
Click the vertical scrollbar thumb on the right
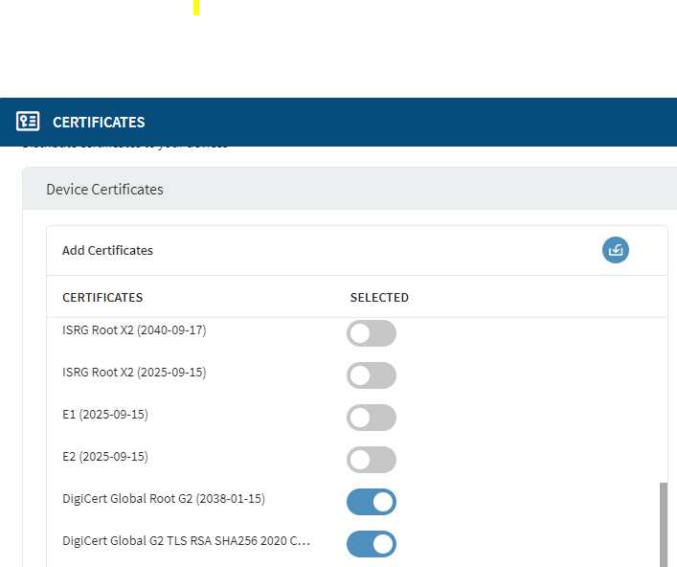(664, 525)
